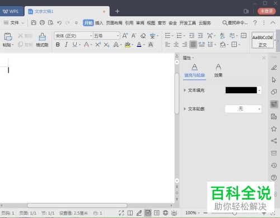
Task: Select the 正文 style preview
Action: coord(263,40)
